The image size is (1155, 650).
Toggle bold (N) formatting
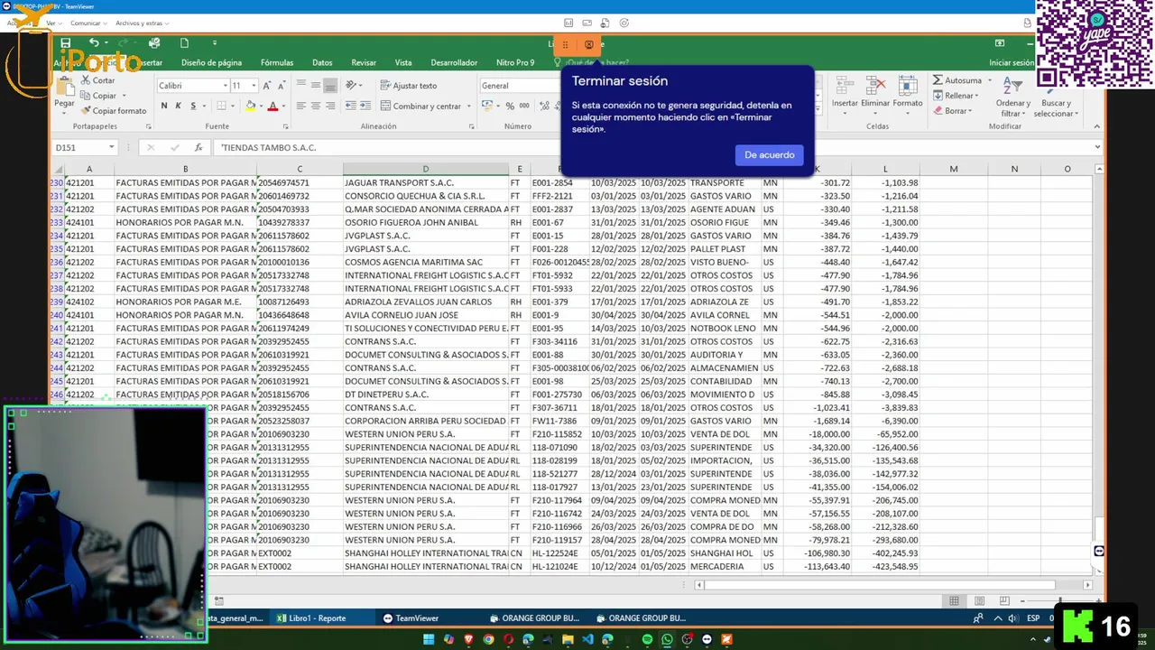(164, 106)
